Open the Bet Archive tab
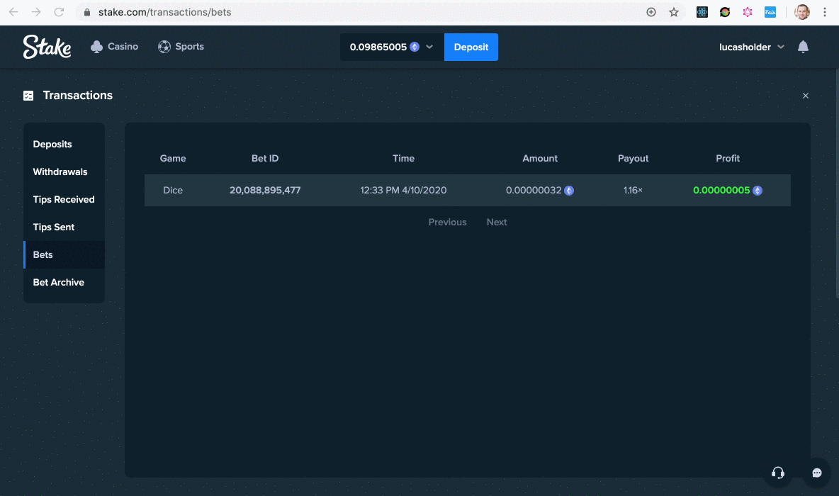The height and width of the screenshot is (496, 839). (64, 283)
